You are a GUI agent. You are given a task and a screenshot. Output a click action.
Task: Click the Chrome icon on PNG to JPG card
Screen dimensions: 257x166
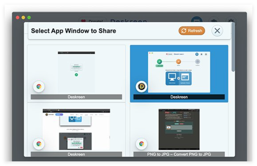[141, 144]
